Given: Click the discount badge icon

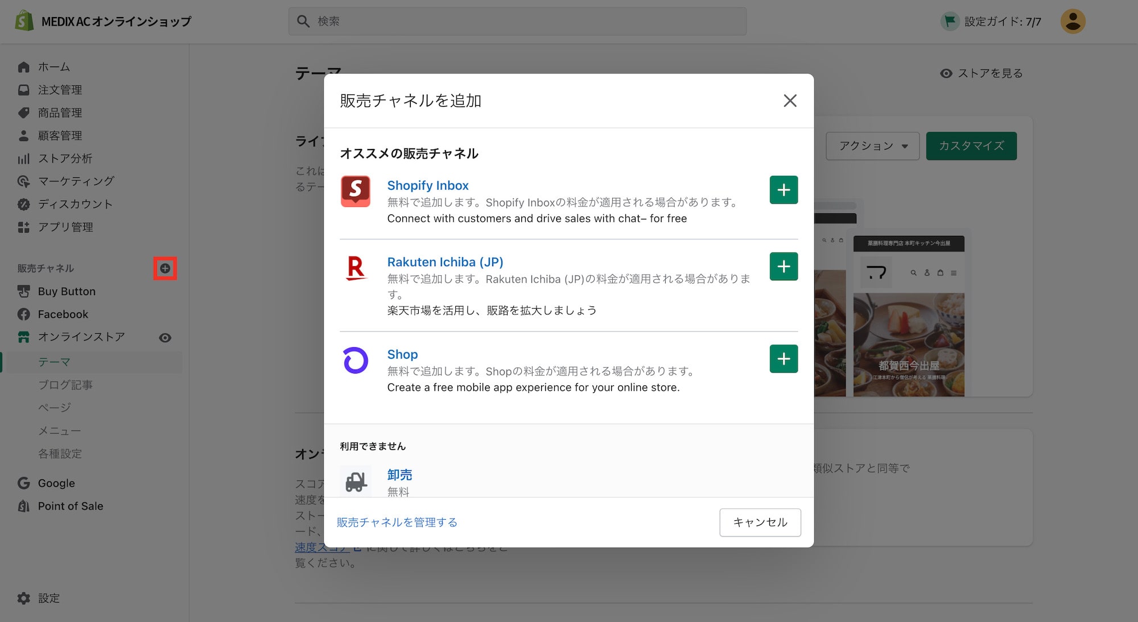Looking at the screenshot, I should click(23, 204).
